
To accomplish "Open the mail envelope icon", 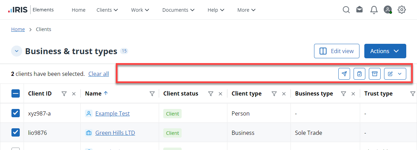I will [x=359, y=10].
